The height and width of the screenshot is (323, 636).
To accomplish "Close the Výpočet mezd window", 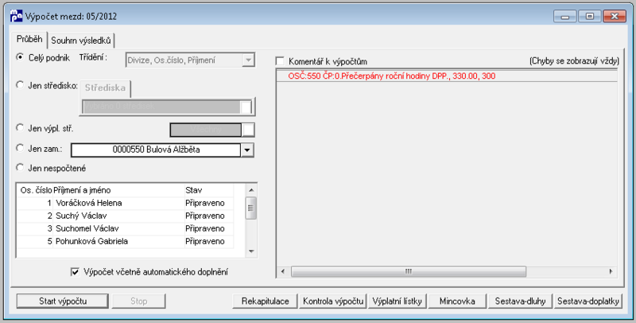I will coord(615,16).
